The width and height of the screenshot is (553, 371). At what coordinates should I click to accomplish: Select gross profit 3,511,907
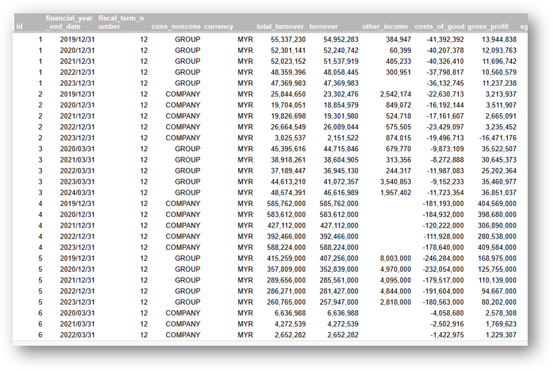point(501,105)
